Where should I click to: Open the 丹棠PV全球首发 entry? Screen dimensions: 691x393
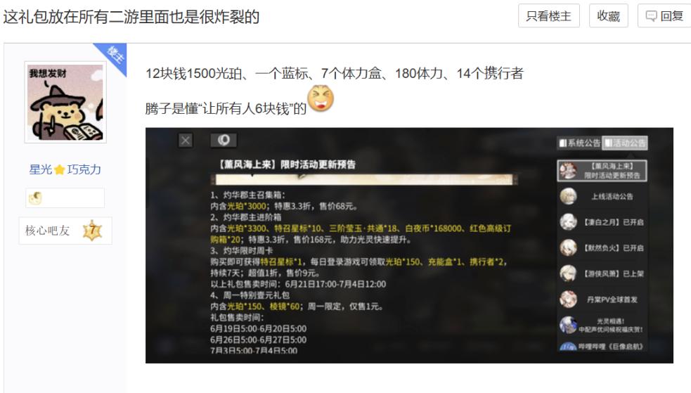[x=602, y=299]
